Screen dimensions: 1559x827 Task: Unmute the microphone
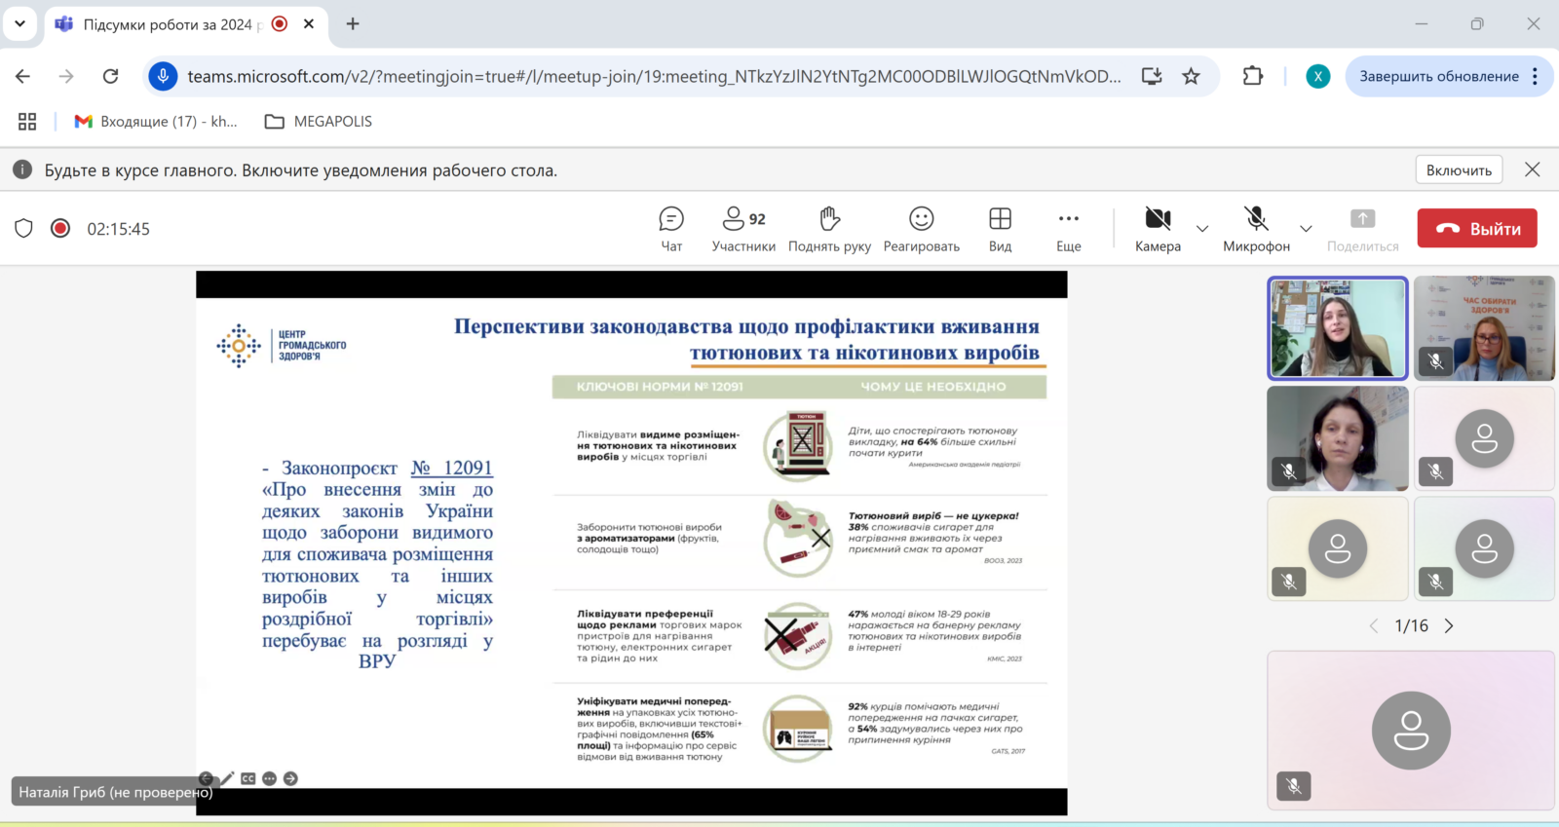[1256, 229]
